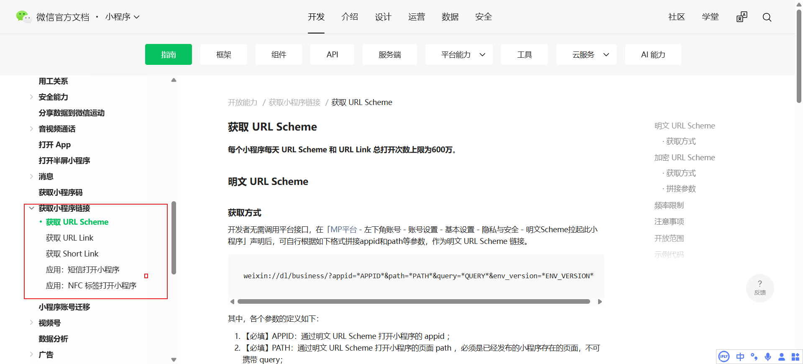Open the 小程序 product dropdown
The width and height of the screenshot is (803, 364).
122,17
